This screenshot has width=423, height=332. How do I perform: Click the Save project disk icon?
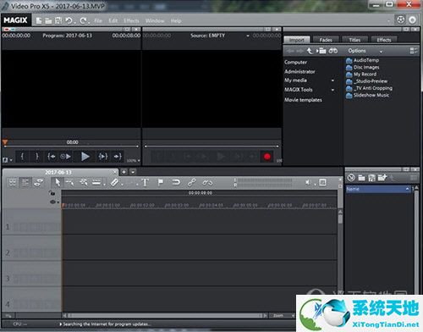coord(58,20)
